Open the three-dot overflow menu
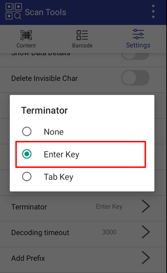The image size is (167, 273). (x=153, y=11)
